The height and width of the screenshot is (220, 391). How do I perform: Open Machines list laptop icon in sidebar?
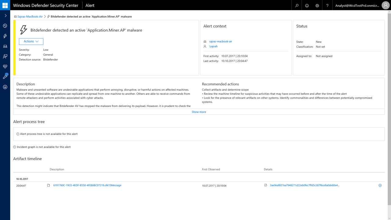tap(5, 46)
